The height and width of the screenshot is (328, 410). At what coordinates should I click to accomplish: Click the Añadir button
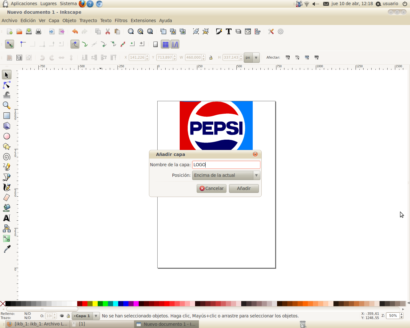point(244,188)
